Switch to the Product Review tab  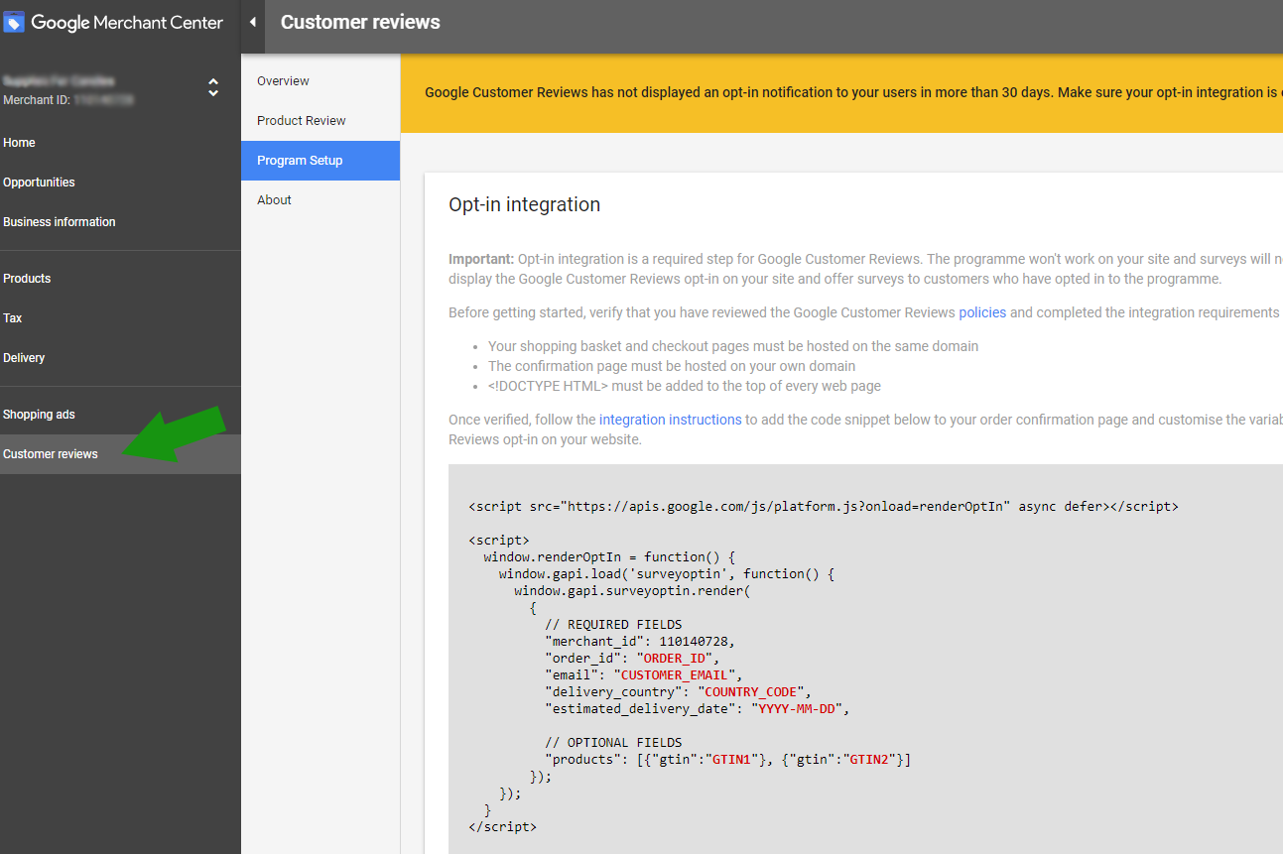click(321, 121)
